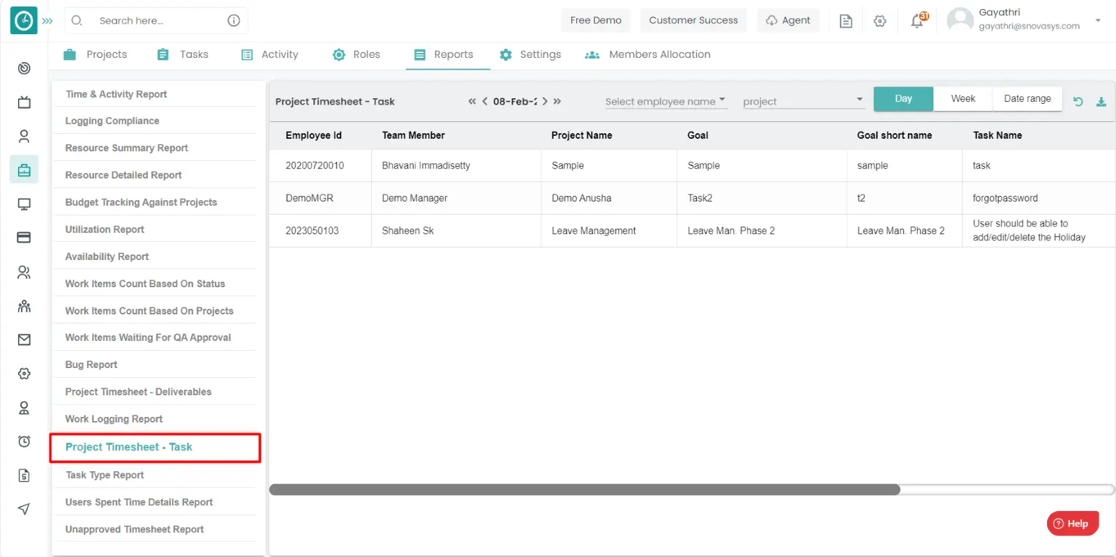Open the user badge sidebar icon

point(24,408)
